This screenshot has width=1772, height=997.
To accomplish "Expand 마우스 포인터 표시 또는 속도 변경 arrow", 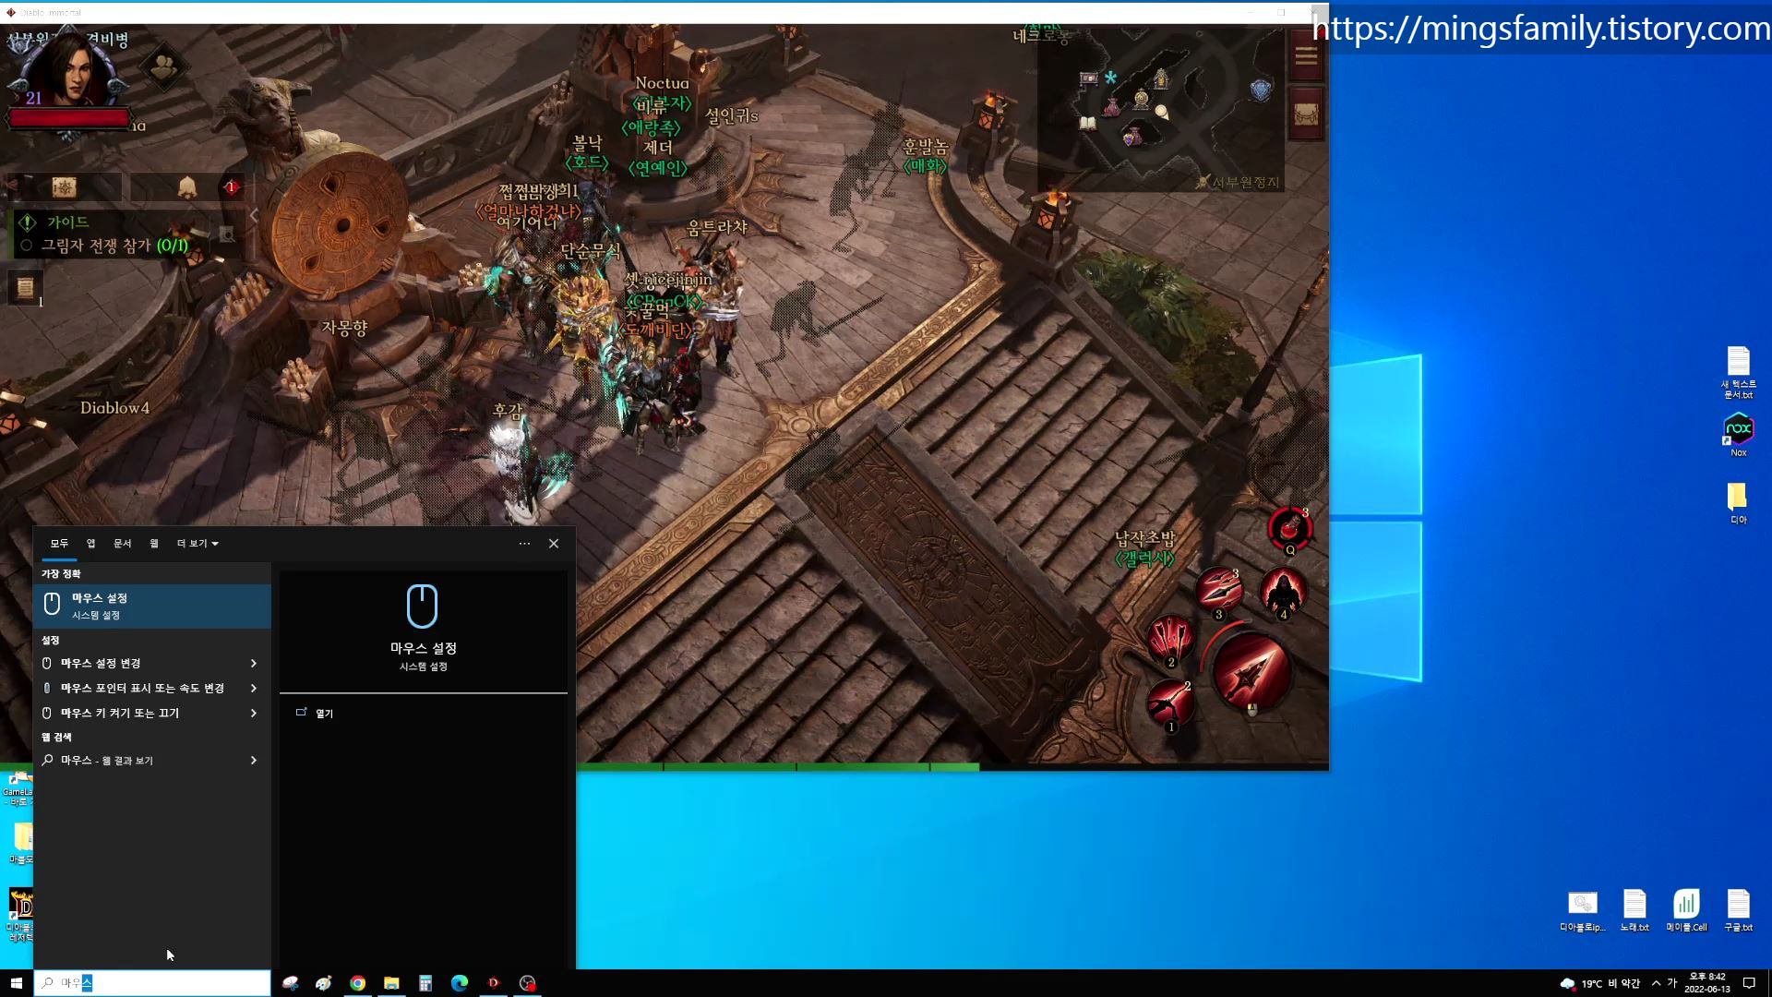I will (x=254, y=688).
